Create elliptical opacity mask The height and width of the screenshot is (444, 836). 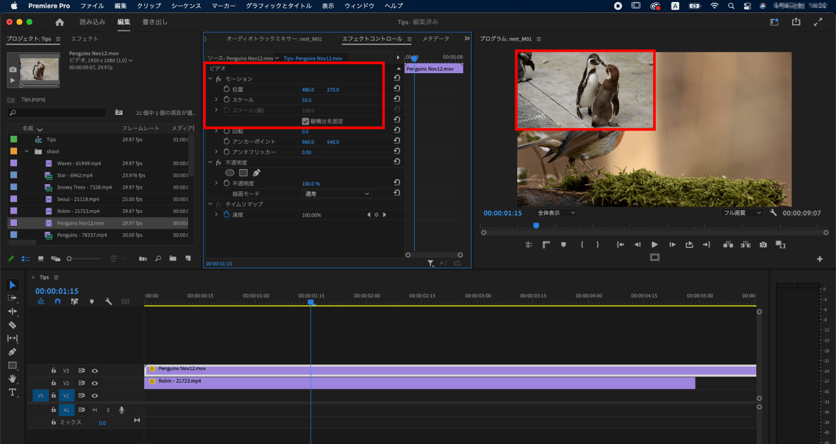tap(230, 173)
